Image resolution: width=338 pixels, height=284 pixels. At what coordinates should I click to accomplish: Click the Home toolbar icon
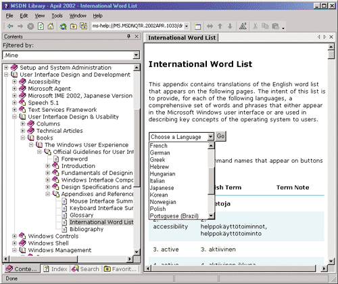pos(51,26)
